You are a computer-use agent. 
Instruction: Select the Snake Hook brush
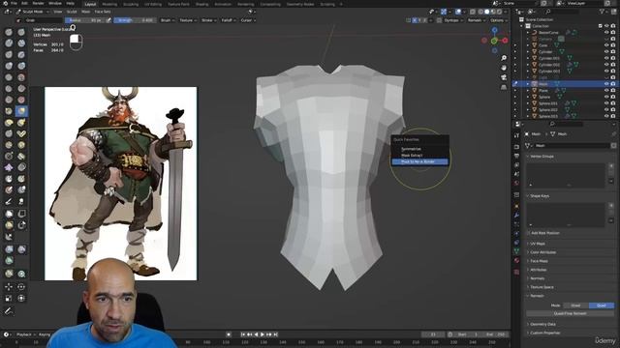(x=21, y=123)
